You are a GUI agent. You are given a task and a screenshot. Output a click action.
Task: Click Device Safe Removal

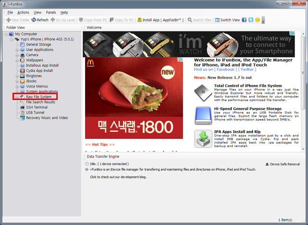tap(282, 164)
